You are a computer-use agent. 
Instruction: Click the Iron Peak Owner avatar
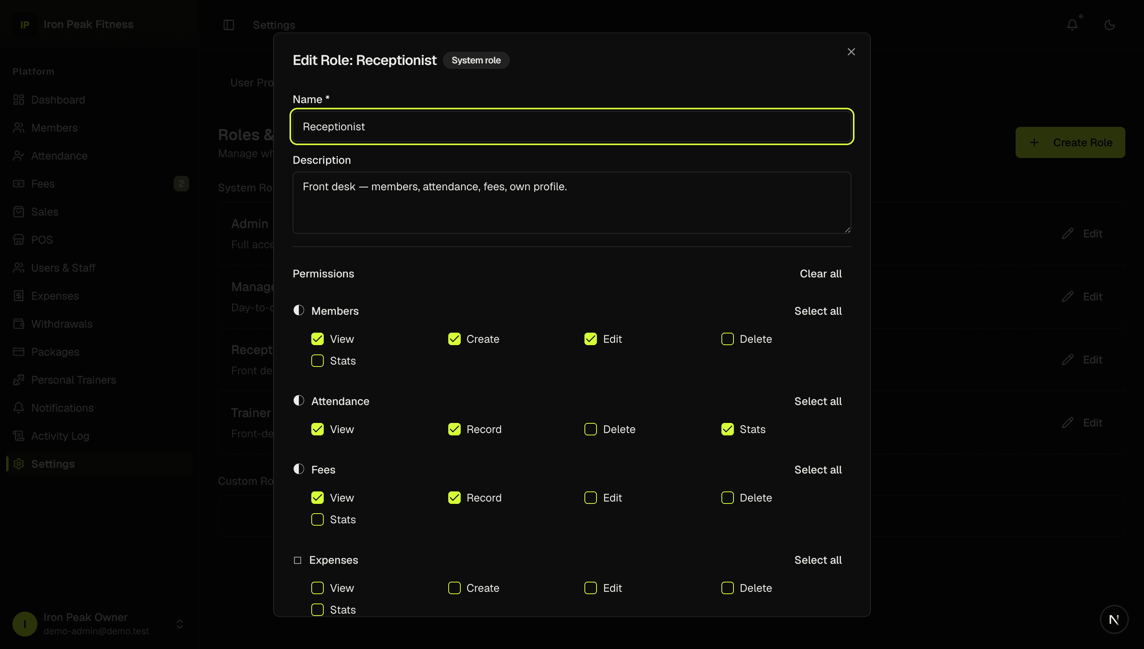coord(25,624)
